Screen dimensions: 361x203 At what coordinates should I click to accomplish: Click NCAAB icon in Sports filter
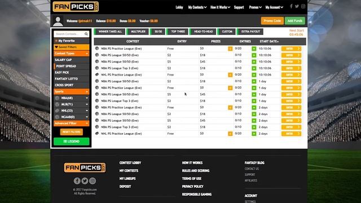[58, 117]
